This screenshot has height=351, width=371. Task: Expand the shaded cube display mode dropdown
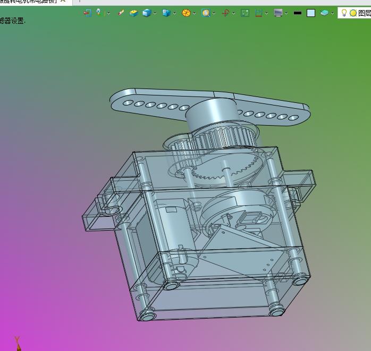click(155, 13)
